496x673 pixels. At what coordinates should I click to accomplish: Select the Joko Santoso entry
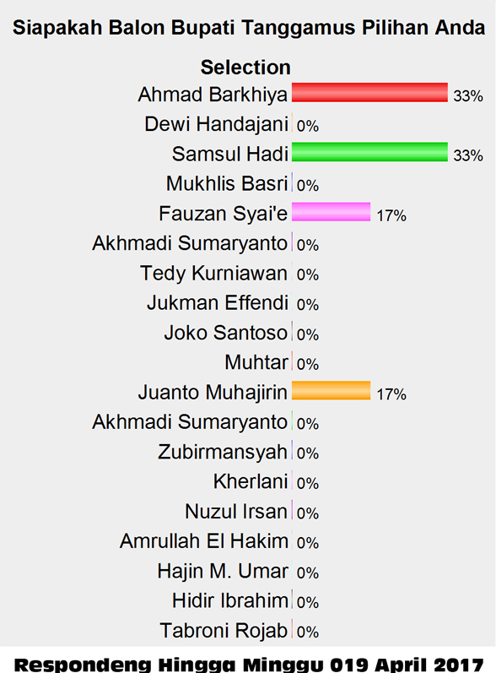pos(225,333)
